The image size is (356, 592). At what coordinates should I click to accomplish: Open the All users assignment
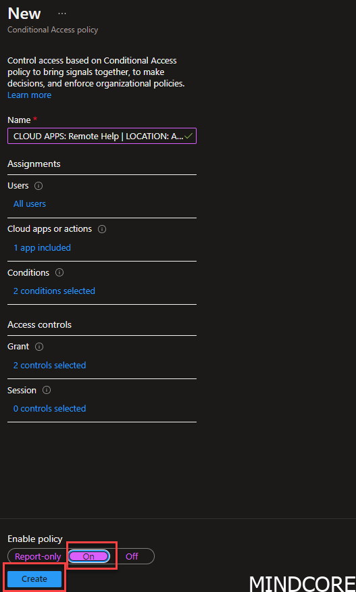tap(30, 204)
